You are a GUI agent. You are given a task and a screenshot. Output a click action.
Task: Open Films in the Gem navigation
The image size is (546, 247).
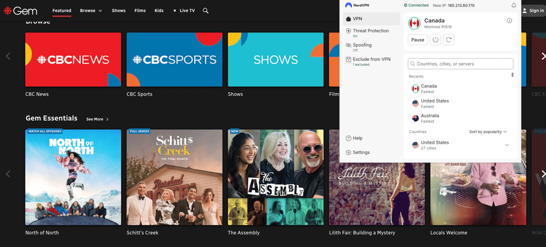click(140, 11)
